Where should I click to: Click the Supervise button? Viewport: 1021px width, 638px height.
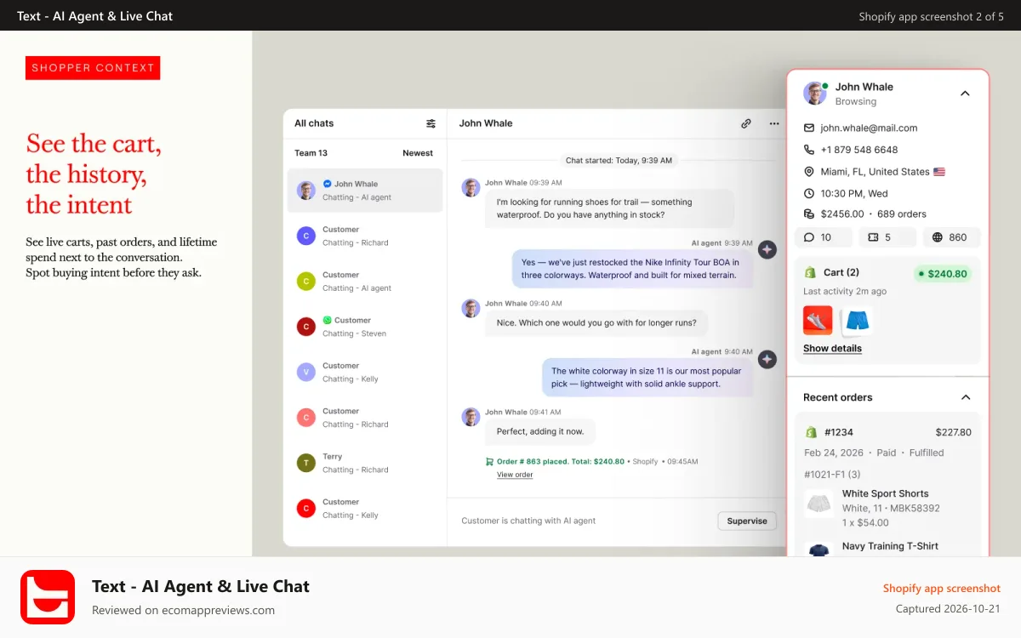point(747,521)
